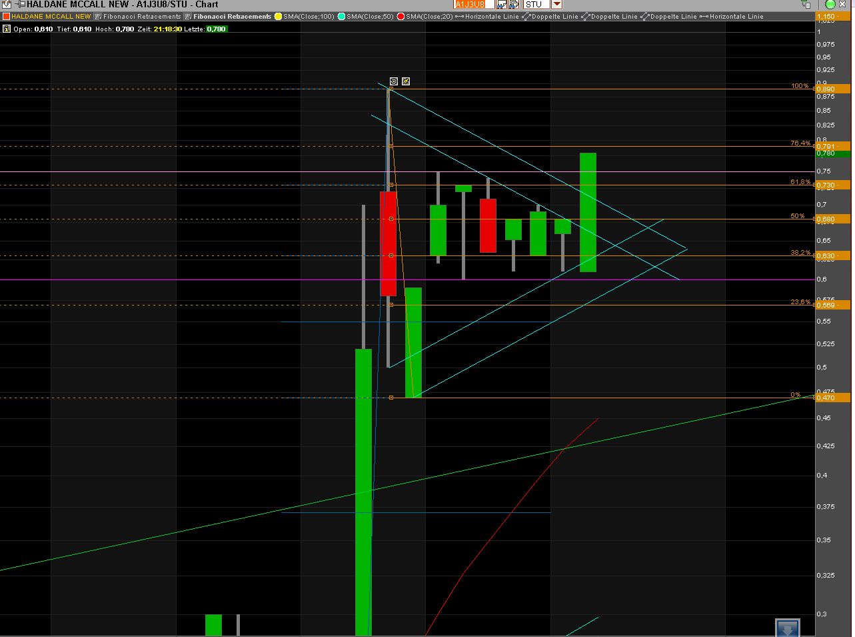The height and width of the screenshot is (637, 855).
Task: Click the Fibonacci 61,8% level label
Action: click(x=800, y=182)
